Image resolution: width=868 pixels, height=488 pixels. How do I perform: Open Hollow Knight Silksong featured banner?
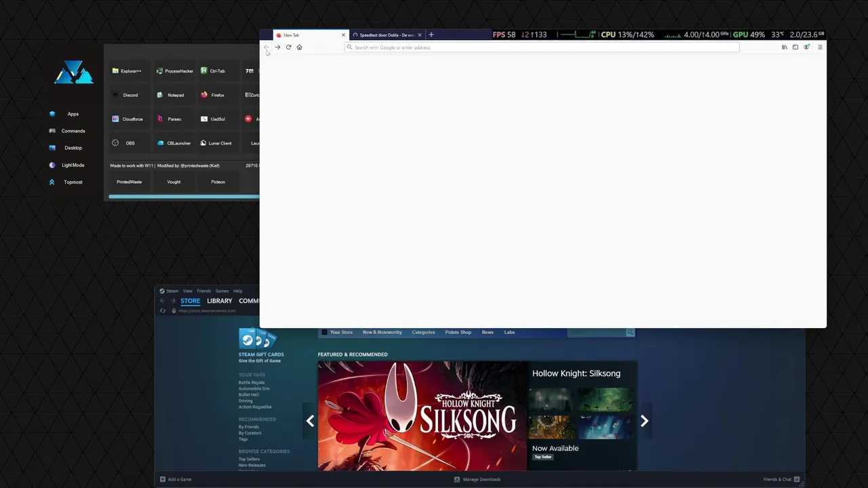(422, 415)
